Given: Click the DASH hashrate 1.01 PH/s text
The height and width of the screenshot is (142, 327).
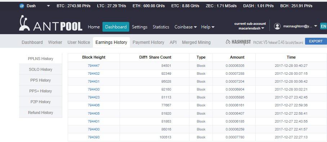Looking at the screenshot, I should click(x=258, y=6).
